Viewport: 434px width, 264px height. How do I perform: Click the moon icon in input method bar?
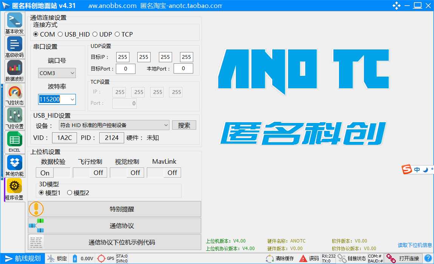coord(425,169)
